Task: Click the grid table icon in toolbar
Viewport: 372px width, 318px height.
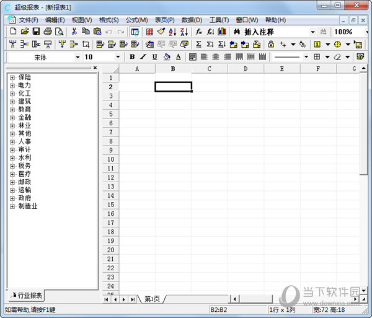Action: pos(149,32)
